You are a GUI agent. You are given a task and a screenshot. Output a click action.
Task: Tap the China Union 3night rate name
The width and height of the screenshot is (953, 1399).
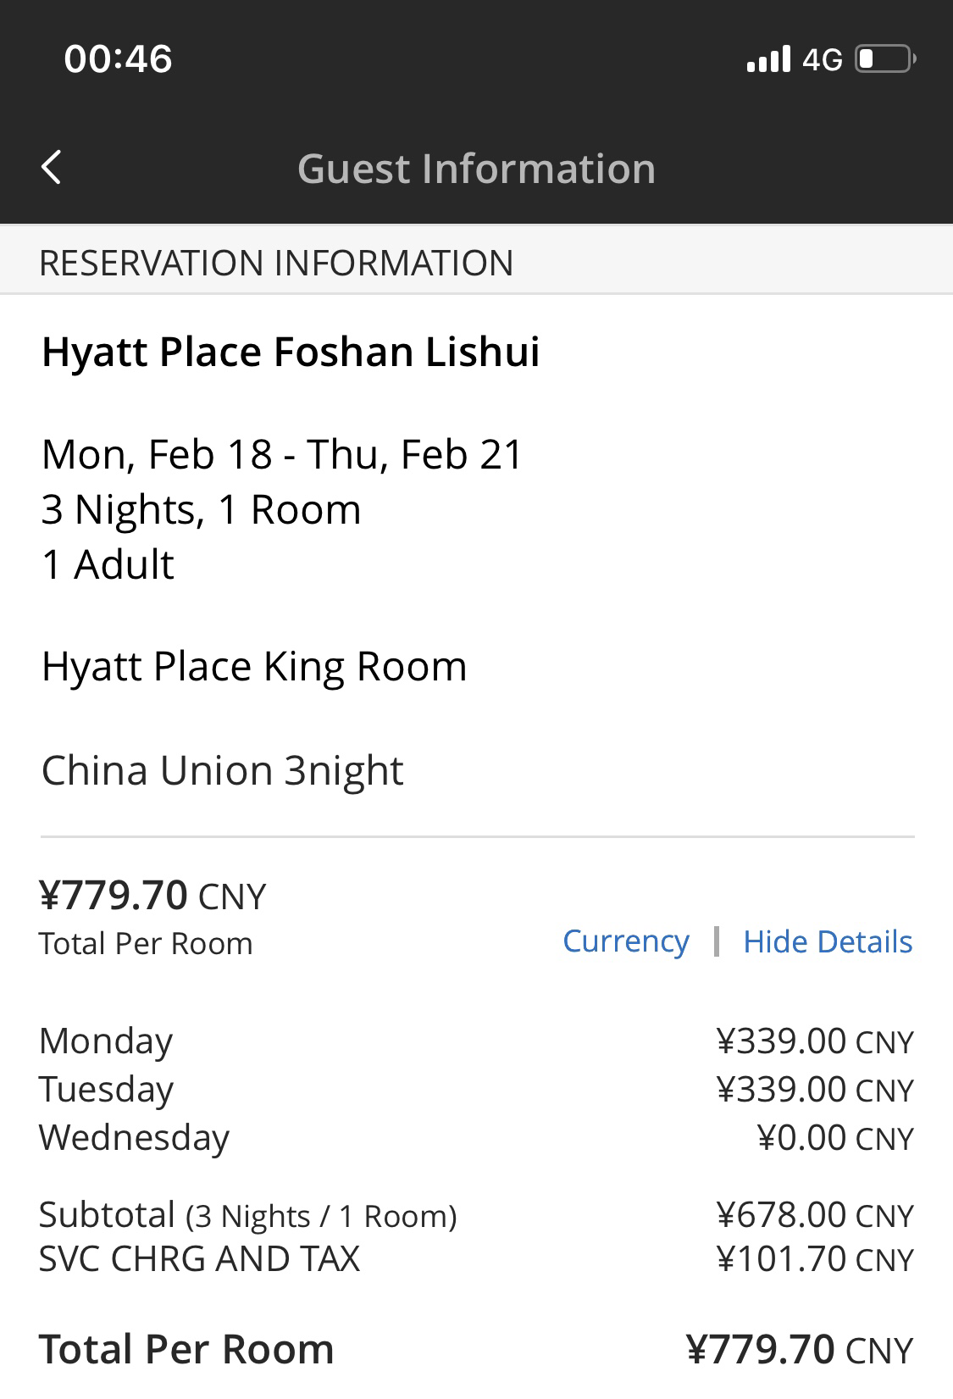(x=223, y=770)
